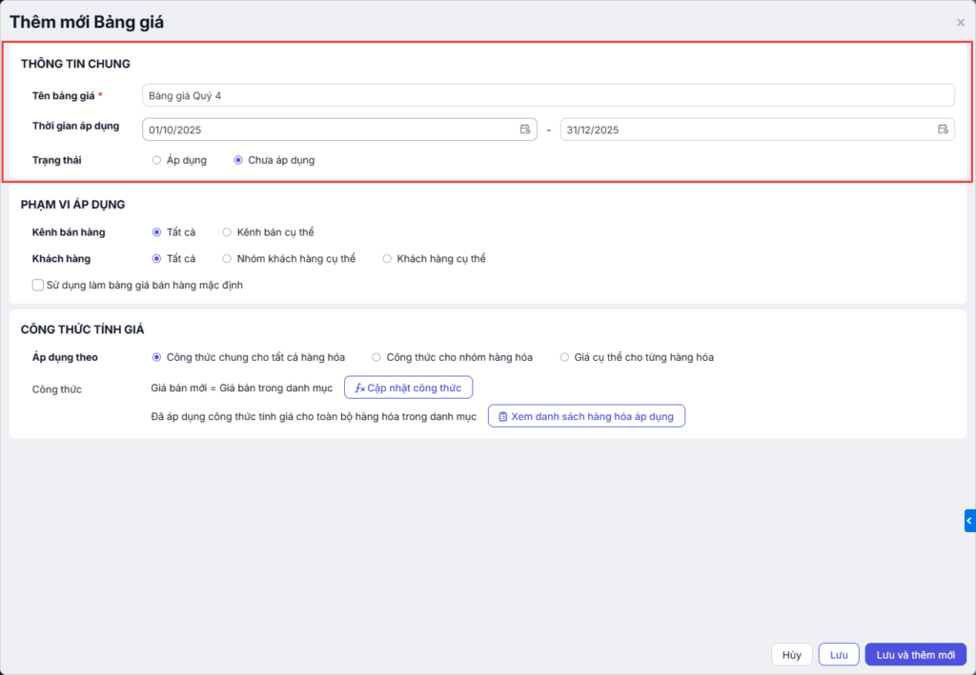Click the Tên bảng giá input field
976x675 pixels.
coord(548,95)
